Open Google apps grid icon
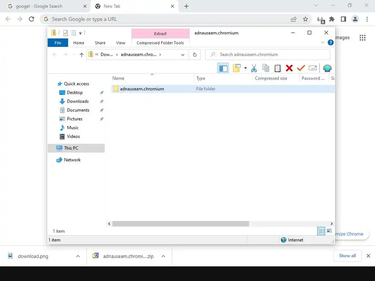375x281 pixels. (363, 38)
